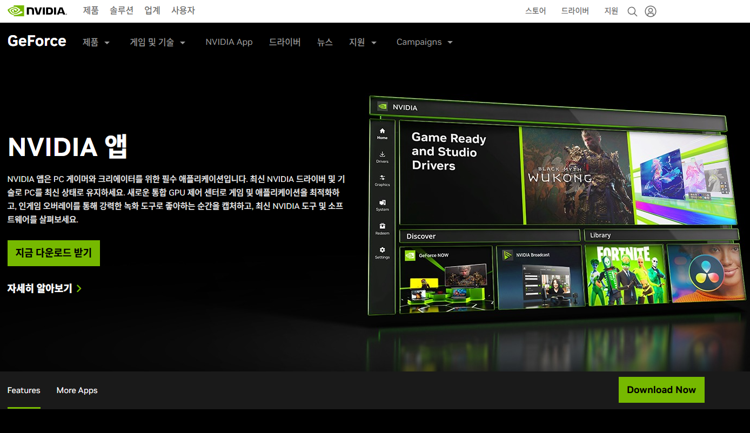Open top bar 솔루션 menu
This screenshot has height=433, width=750.
122,11
